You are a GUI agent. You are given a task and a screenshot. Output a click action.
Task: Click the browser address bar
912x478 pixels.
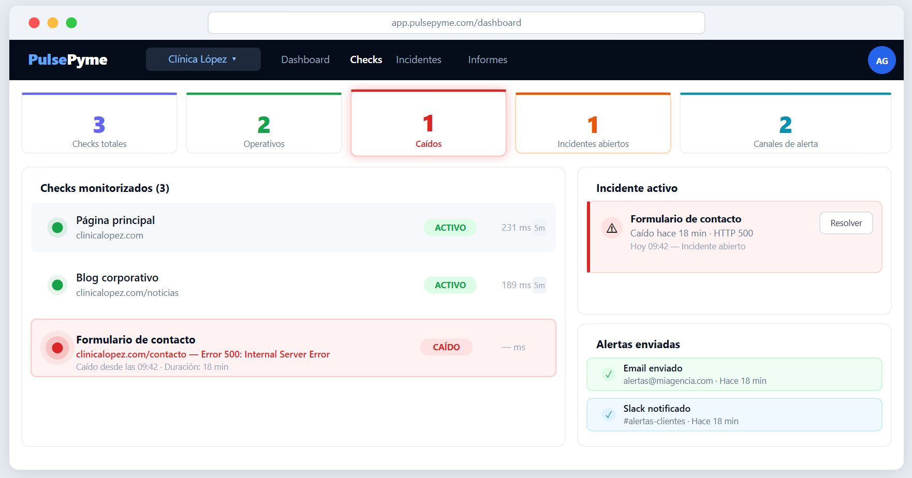tap(457, 23)
